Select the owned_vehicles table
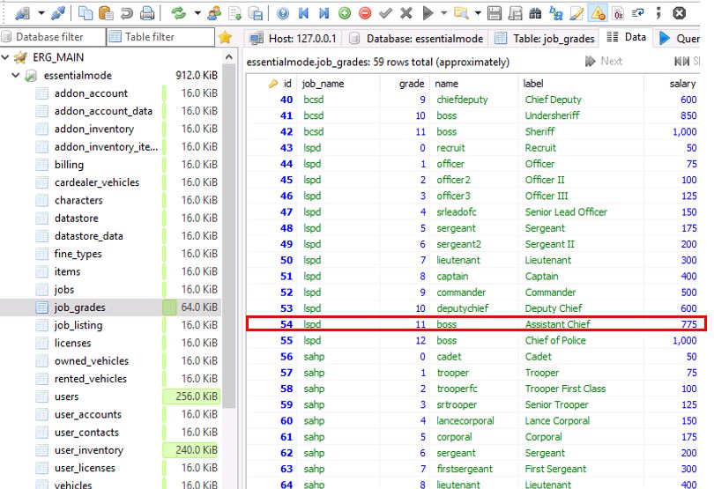Image resolution: width=714 pixels, height=489 pixels. (x=91, y=361)
